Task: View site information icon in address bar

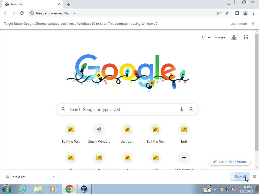Action: (32, 13)
